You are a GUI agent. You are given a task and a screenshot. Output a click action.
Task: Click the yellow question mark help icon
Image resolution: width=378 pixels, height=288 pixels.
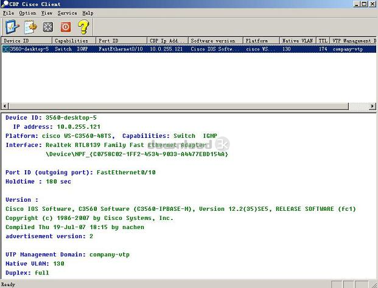click(83, 27)
